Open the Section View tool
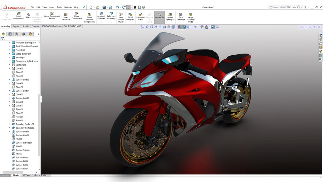This screenshot has height=182, width=323. (x=164, y=27)
